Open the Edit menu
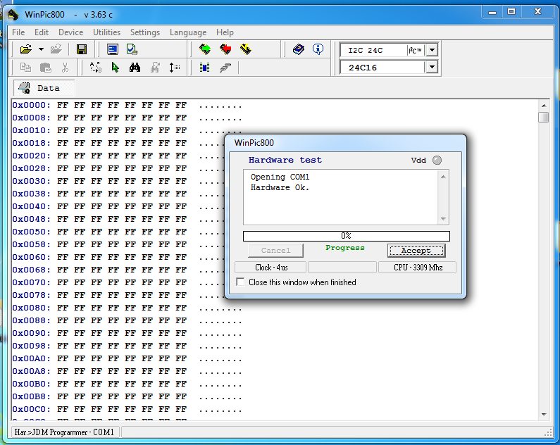Screen dimensions: 560x445 click(x=42, y=32)
